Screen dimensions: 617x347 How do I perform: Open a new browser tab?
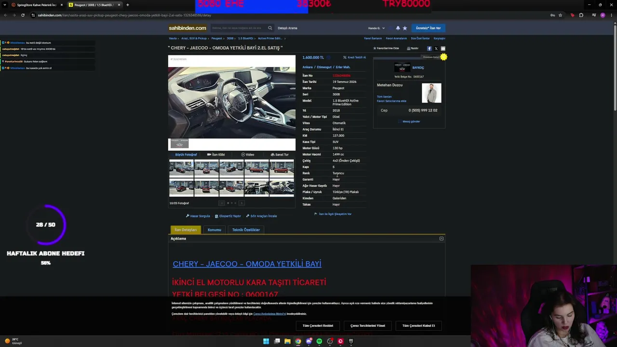pyautogui.click(x=127, y=5)
